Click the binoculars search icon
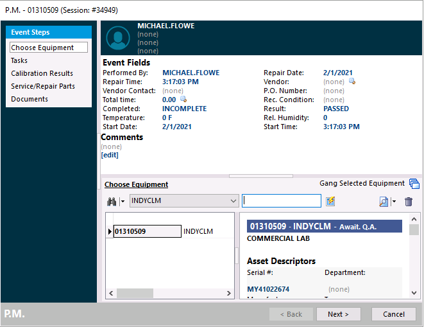The image size is (424, 327). pos(111,202)
